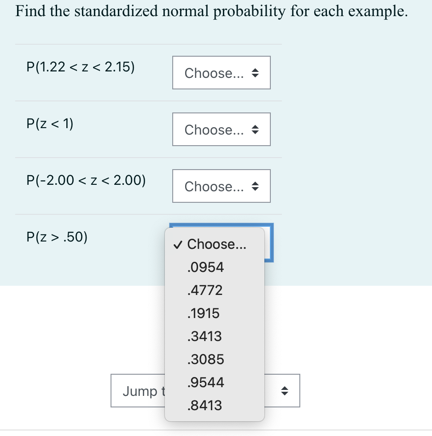The image size is (432, 436).
Task: Pick the .4772 option from the list
Action: point(204,290)
